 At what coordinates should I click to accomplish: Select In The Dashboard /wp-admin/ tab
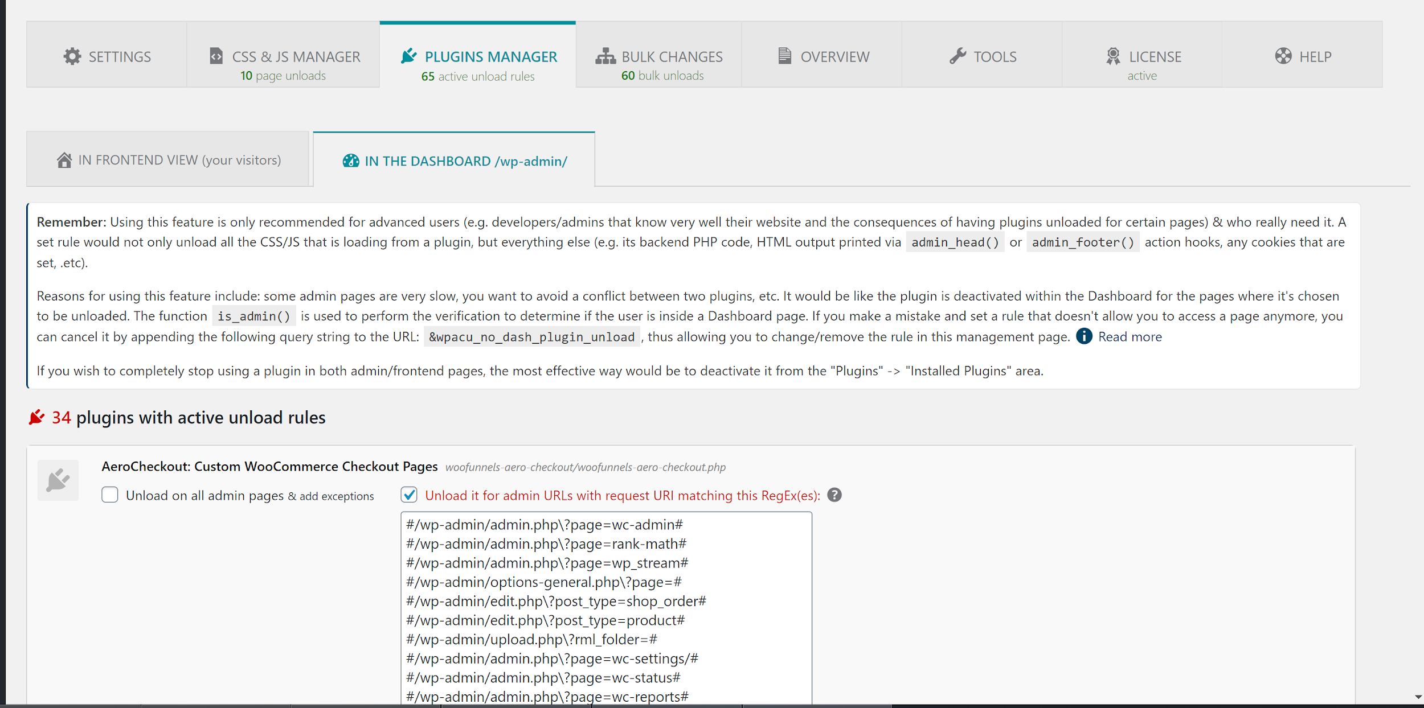454,161
